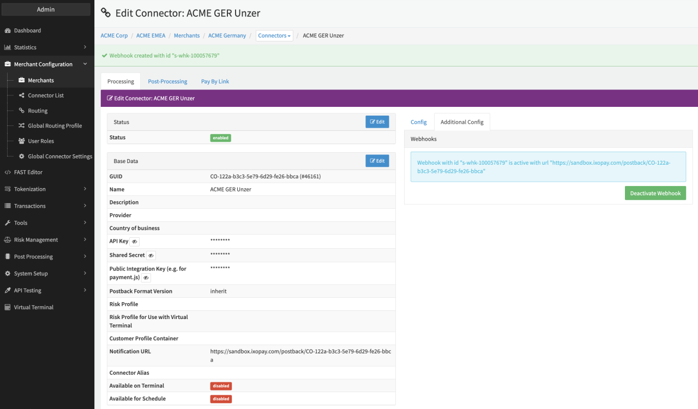Go to ACME EMEA breadcrumb link

click(151, 36)
